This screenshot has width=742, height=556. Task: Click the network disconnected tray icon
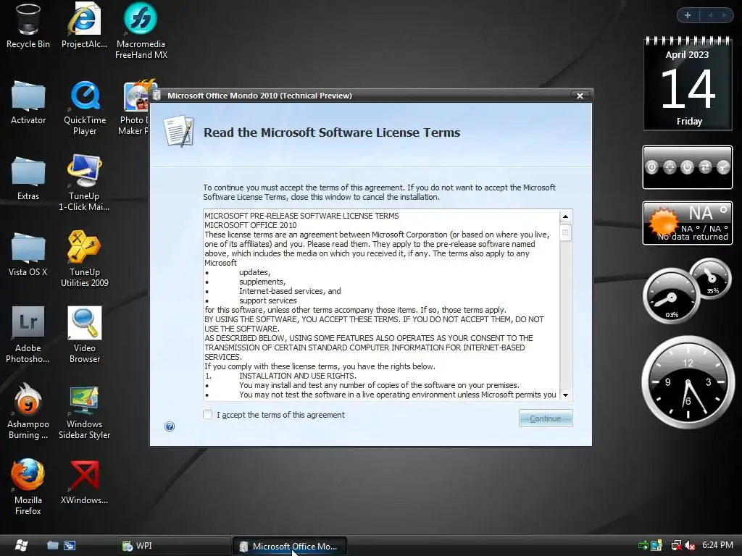[x=677, y=546]
